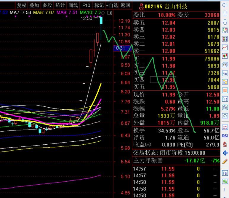Click 卖一 price 12.00
Image resolution: width=229 pixels, height=198 pixels.
tap(169, 51)
